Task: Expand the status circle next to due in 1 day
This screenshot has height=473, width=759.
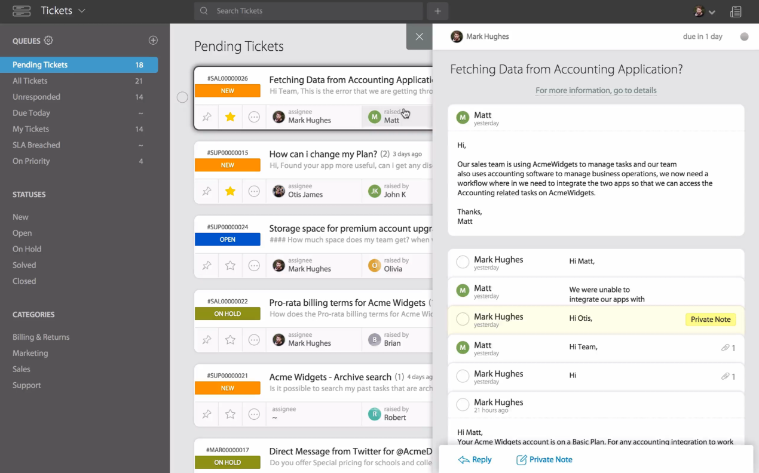Action: tap(744, 36)
